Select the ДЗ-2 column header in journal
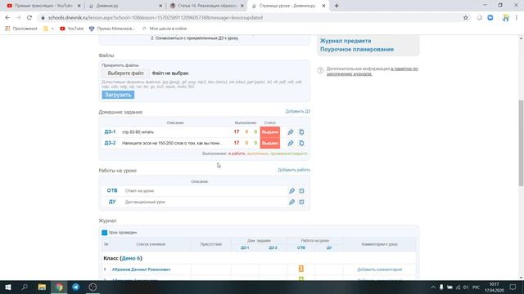The image size is (524, 294). 273,248
